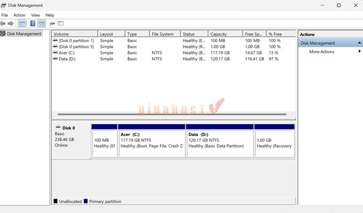This screenshot has height=213, width=363.
Task: Click the Disk Management tree icon
Action: click(x=3, y=33)
